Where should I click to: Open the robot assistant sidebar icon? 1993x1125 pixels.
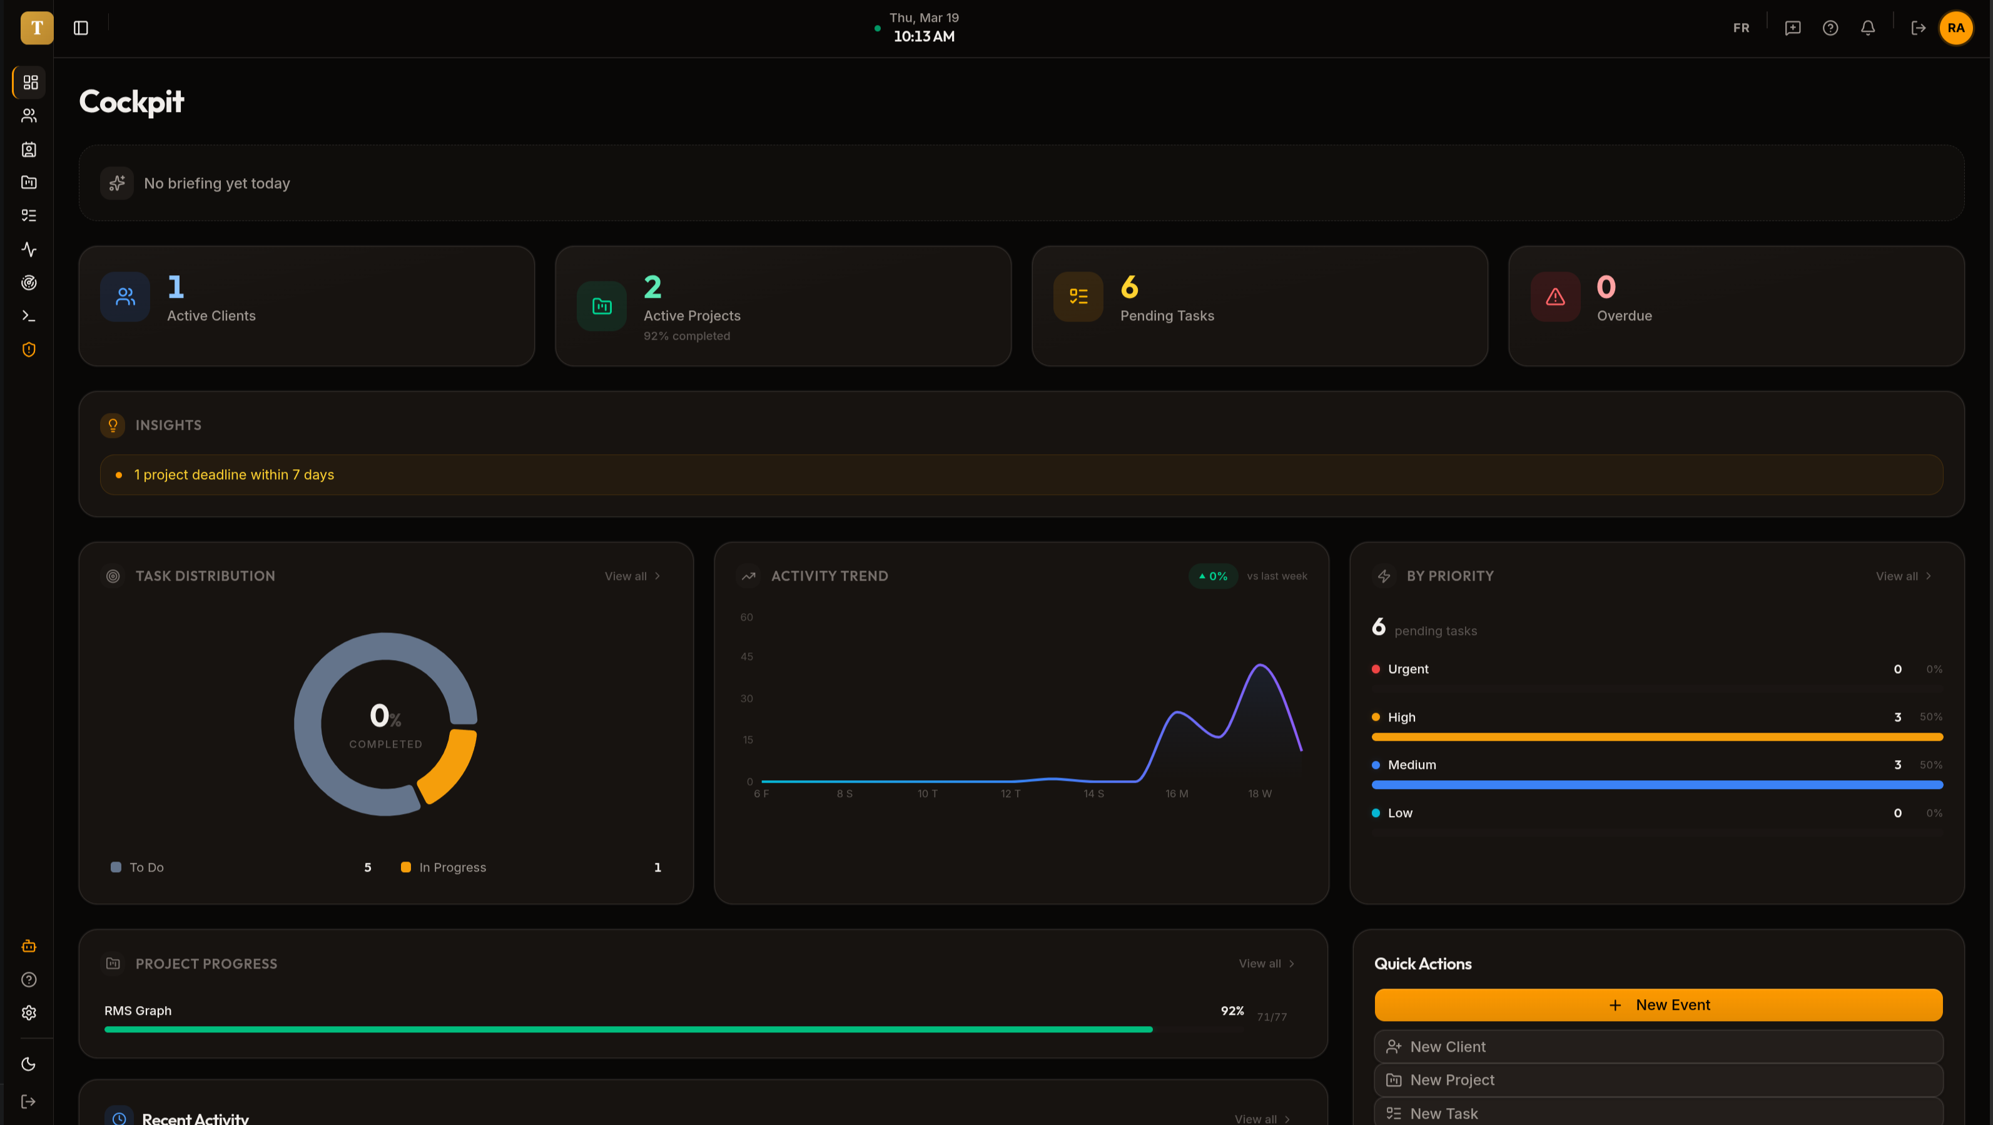click(29, 945)
